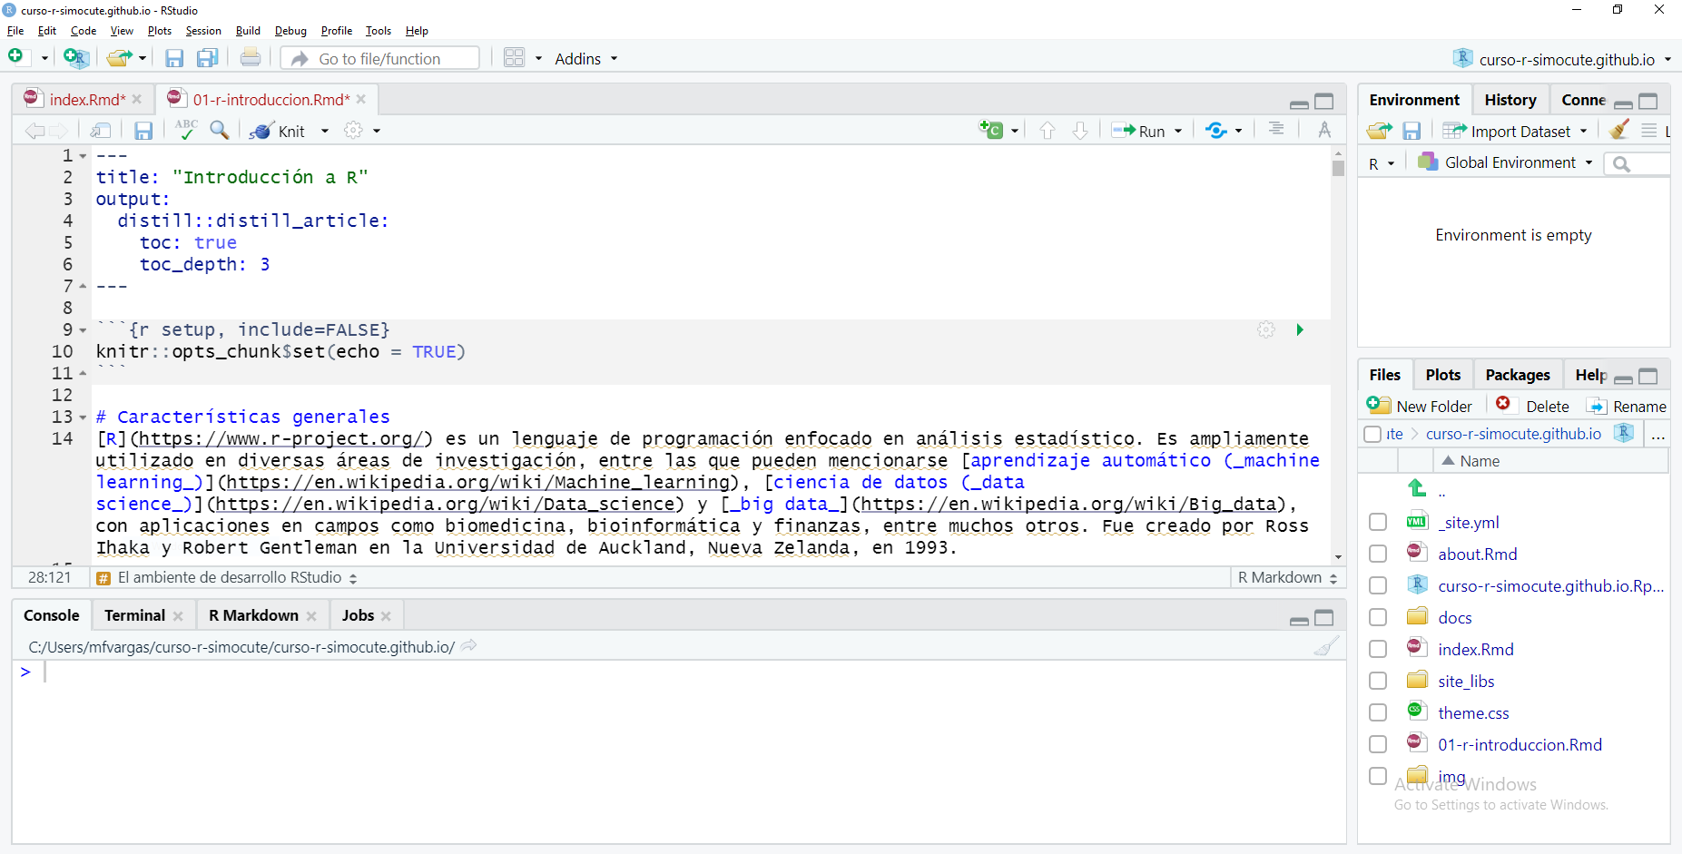
Task: Open the project menu curso-r-simocute.github.io
Action: 1561,59
